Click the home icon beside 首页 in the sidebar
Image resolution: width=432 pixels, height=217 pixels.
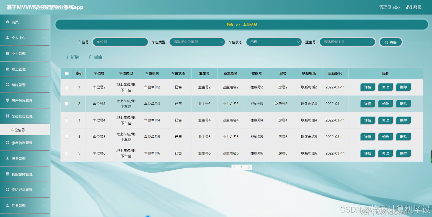tap(7, 22)
